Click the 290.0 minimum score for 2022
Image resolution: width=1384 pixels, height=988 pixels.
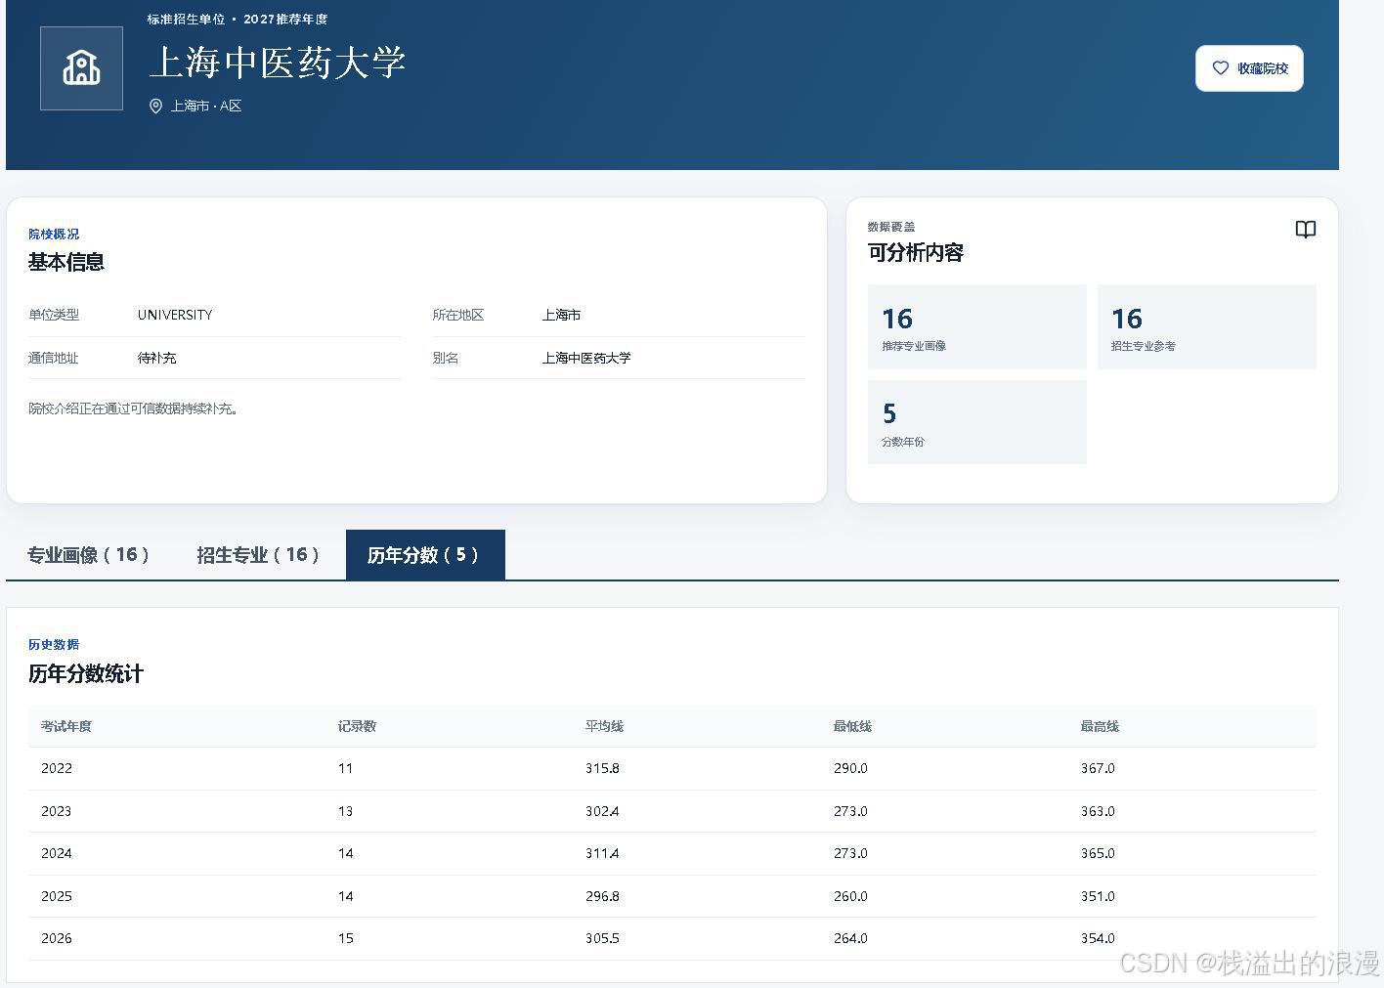(x=850, y=768)
